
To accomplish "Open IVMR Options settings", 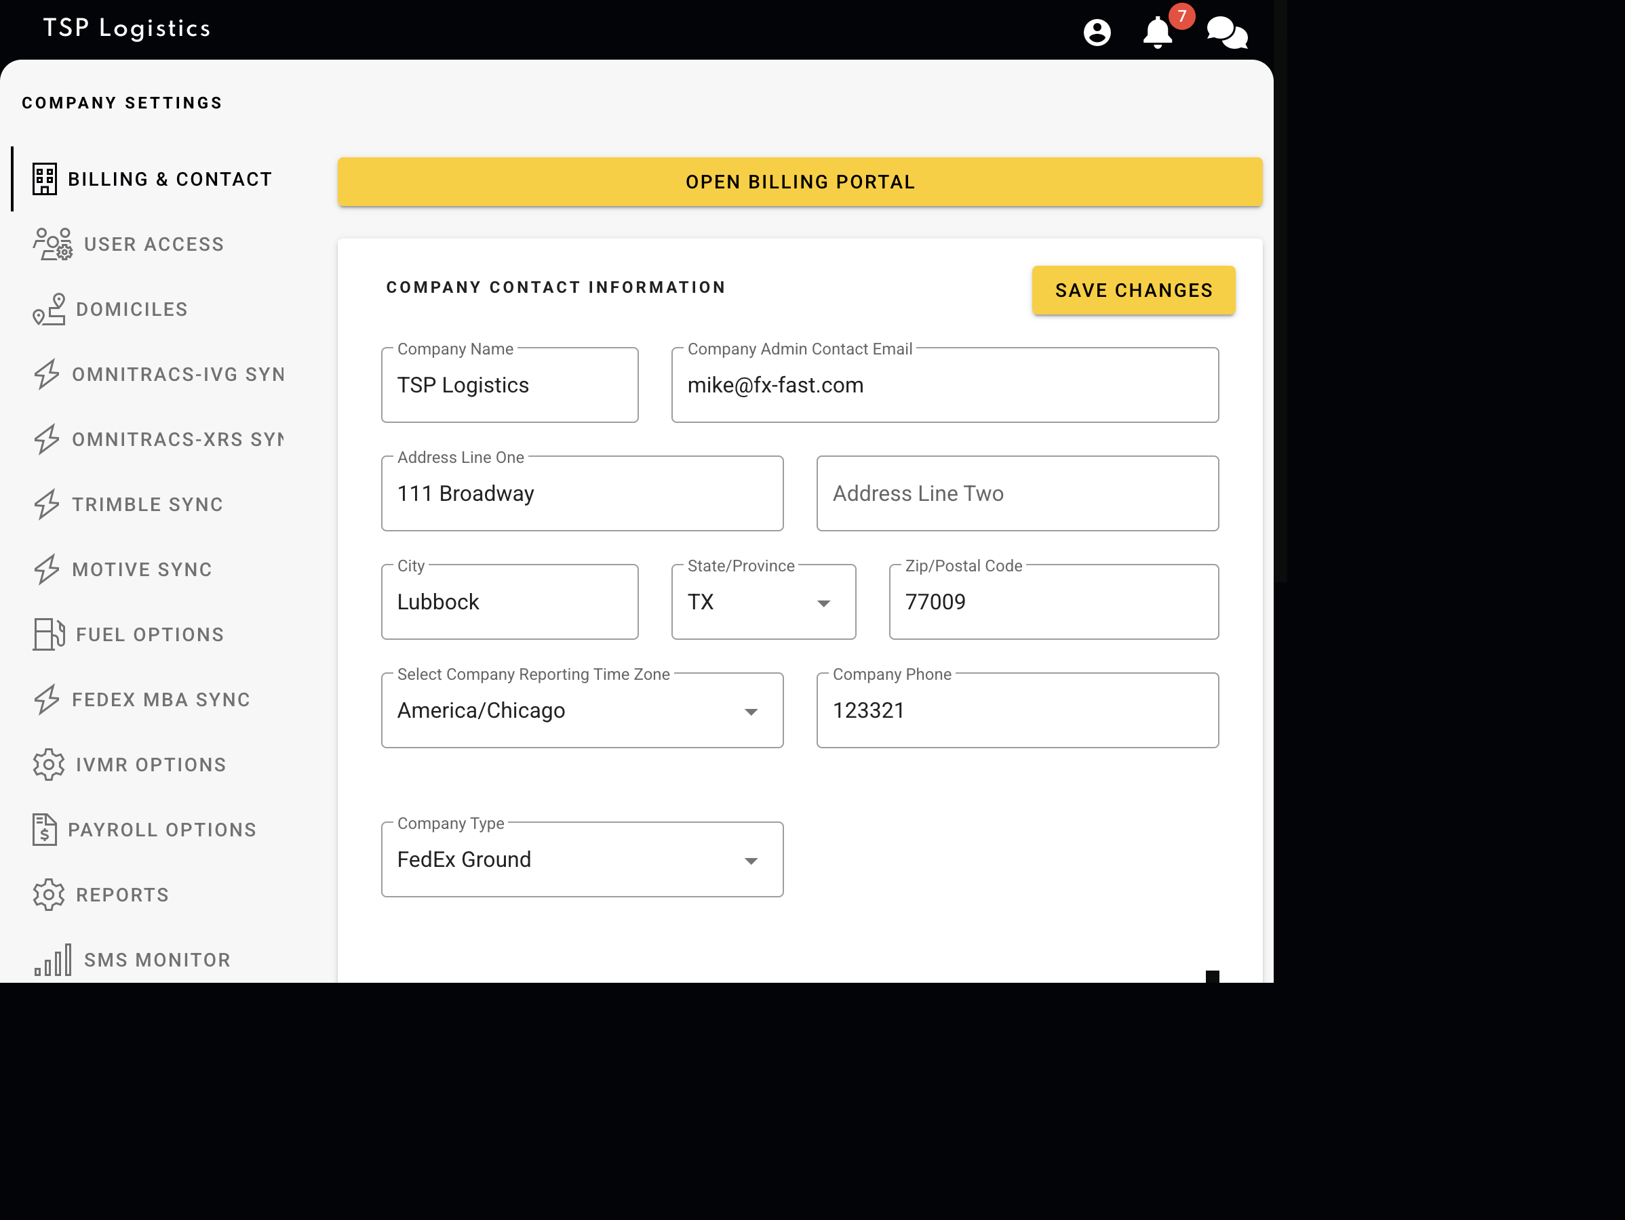I will click(x=151, y=765).
